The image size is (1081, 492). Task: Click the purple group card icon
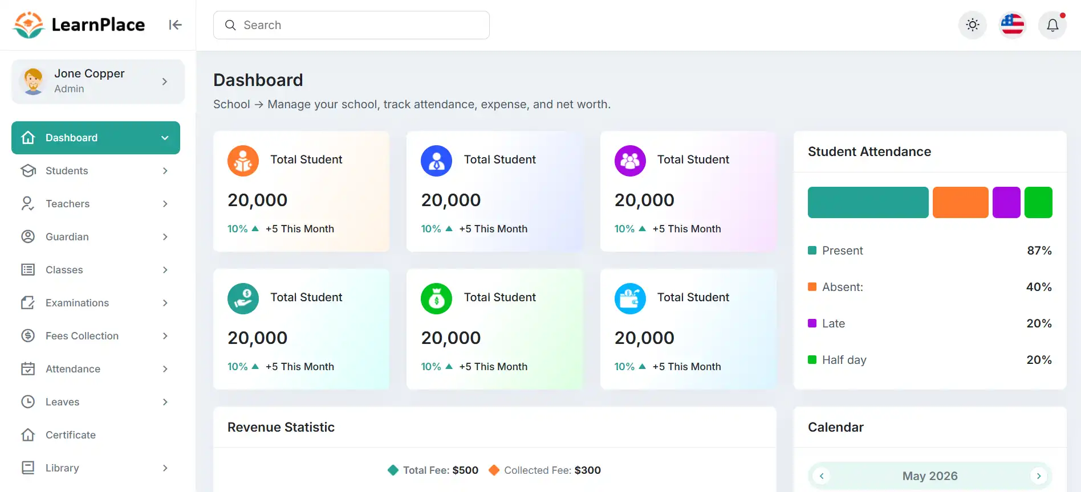coord(630,161)
